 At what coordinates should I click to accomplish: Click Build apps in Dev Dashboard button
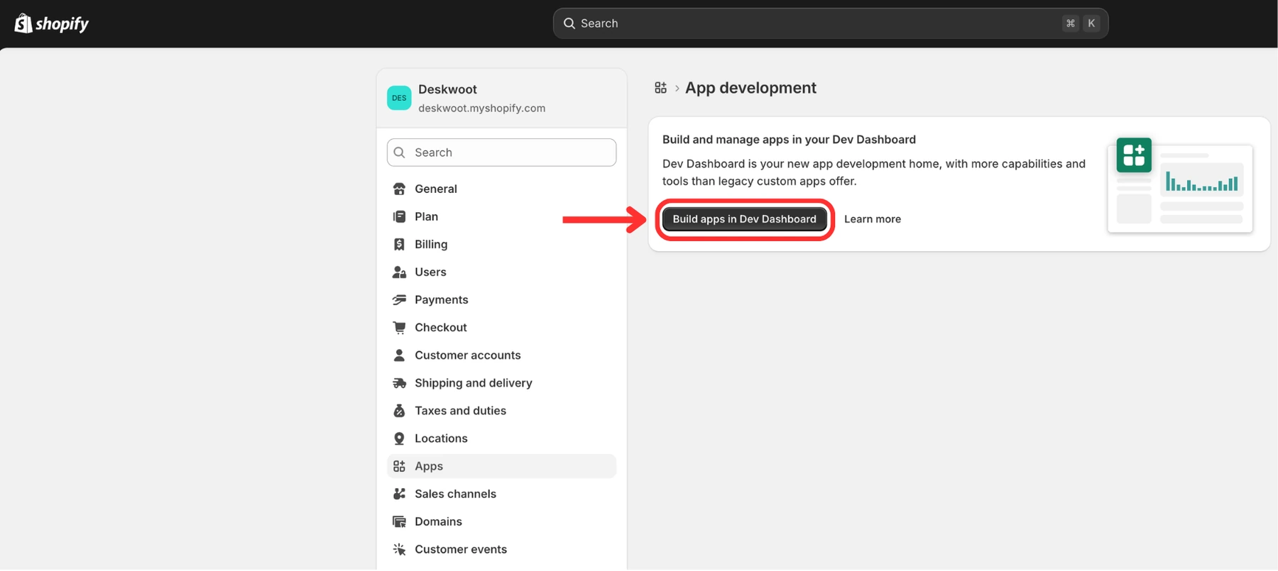click(744, 219)
